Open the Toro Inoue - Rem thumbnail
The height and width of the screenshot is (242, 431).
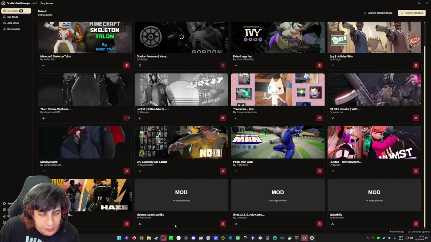278,89
